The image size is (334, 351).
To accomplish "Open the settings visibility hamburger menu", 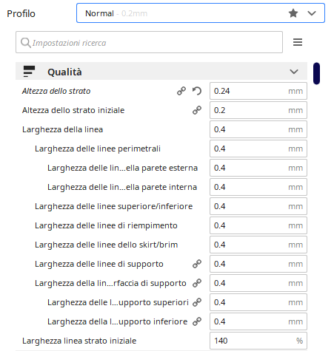I will pyautogui.click(x=298, y=42).
